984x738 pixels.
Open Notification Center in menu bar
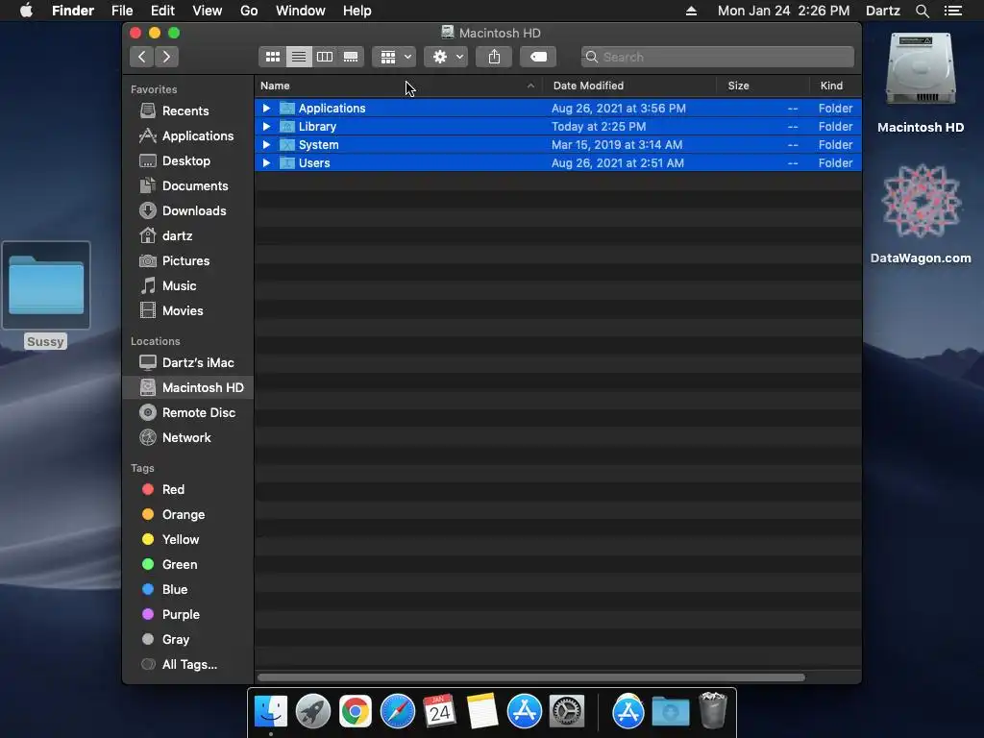coord(953,11)
